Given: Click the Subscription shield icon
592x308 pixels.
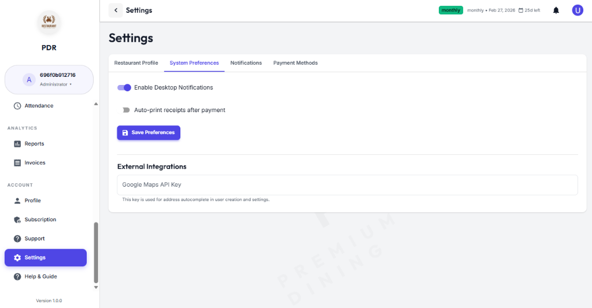Looking at the screenshot, I should click(x=17, y=220).
